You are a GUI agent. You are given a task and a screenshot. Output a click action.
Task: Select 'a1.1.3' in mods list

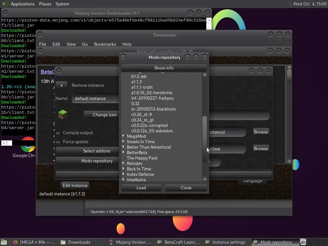[x=136, y=82]
